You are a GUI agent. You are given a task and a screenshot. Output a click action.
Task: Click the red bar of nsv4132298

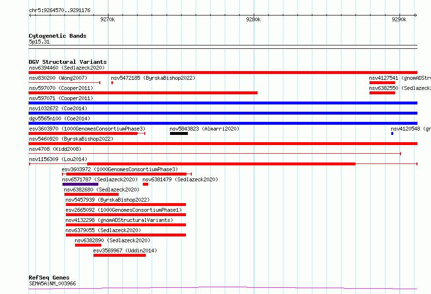(x=126, y=225)
